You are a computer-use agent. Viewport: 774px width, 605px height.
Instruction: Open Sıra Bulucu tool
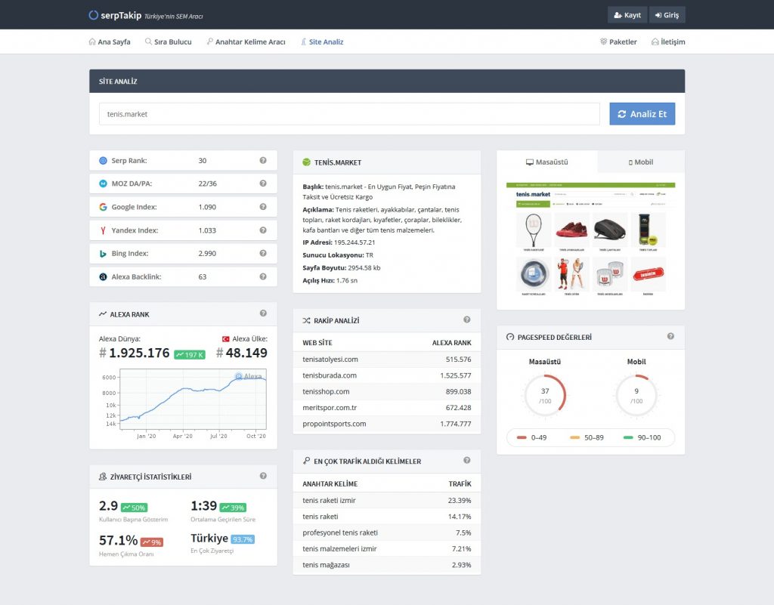[169, 42]
